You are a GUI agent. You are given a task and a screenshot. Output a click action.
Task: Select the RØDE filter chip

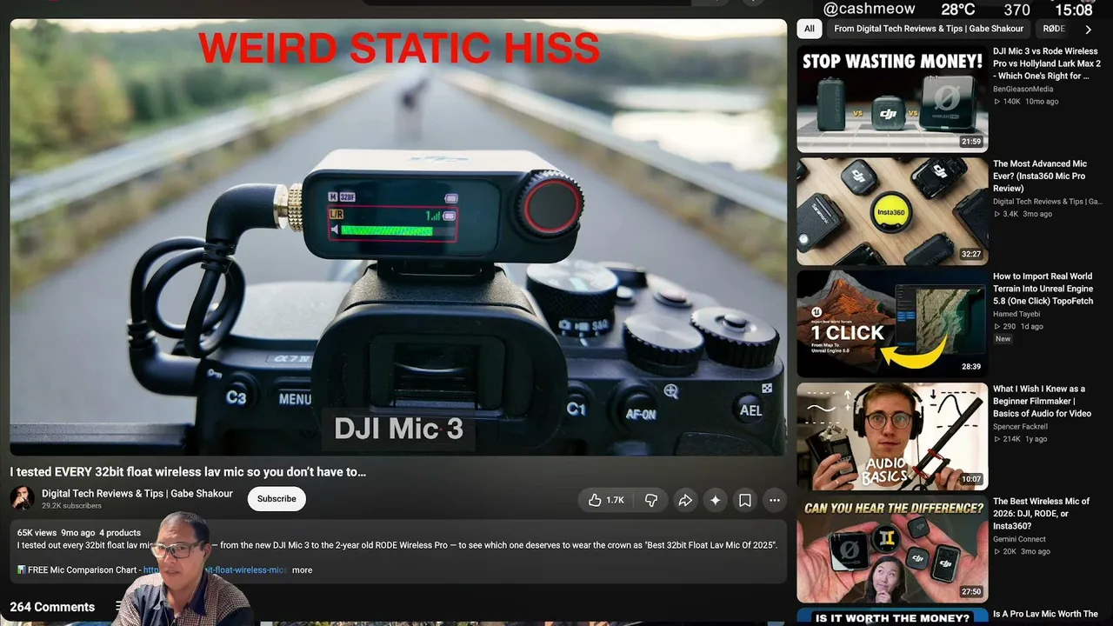(x=1053, y=29)
